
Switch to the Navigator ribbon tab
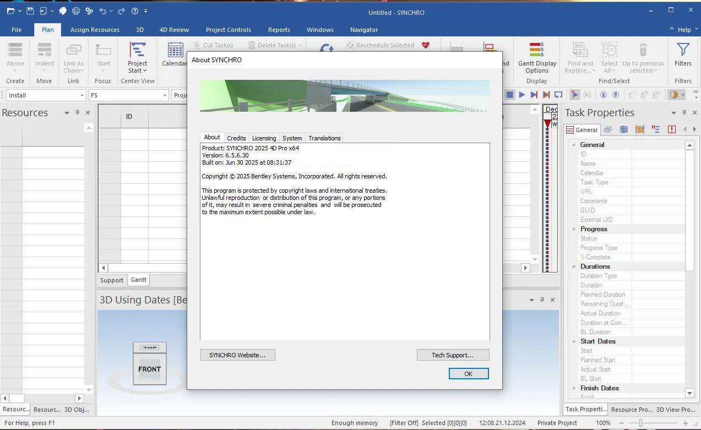pos(364,30)
